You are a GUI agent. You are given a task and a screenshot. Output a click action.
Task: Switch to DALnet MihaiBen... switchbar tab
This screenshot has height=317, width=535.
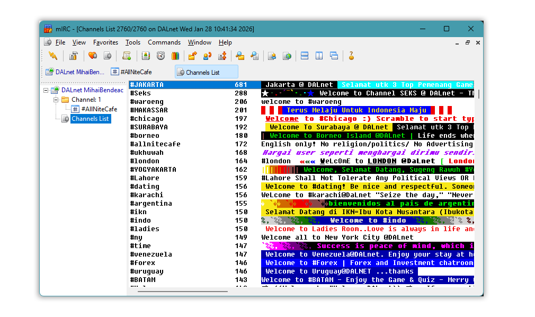[x=75, y=72]
